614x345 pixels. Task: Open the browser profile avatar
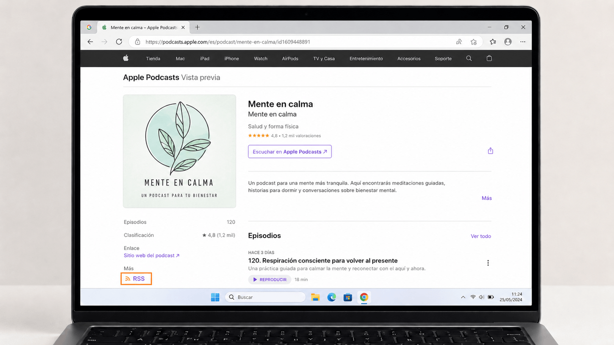pos(508,42)
